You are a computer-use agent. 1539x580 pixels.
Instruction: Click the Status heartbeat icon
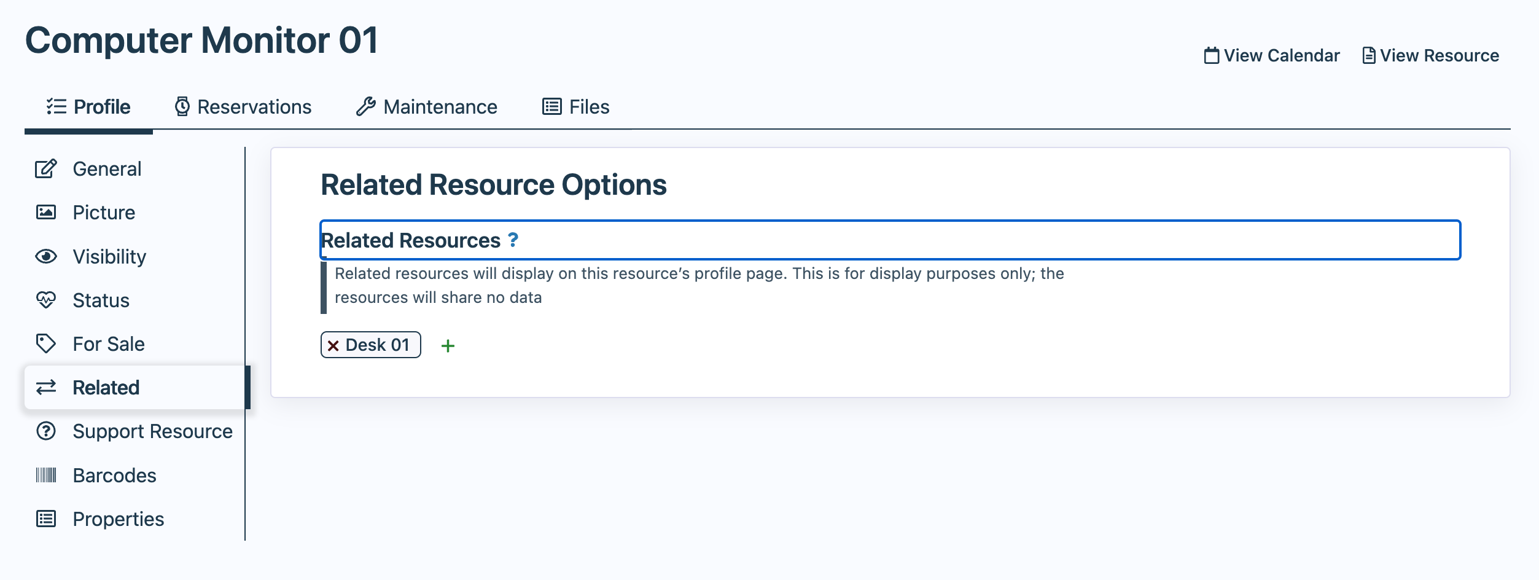pos(46,300)
